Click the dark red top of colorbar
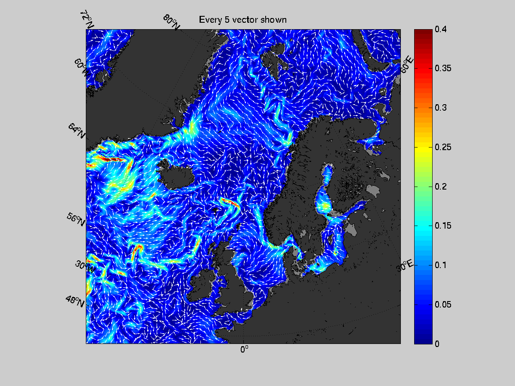This screenshot has width=515, height=386. (423, 31)
